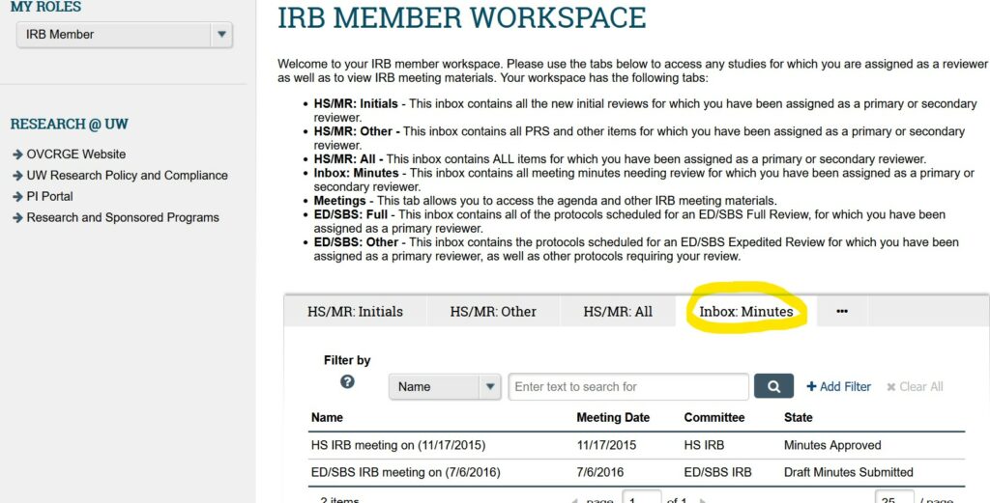This screenshot has width=990, height=503.
Task: Open the OVCRGE Website link
Action: 75,154
